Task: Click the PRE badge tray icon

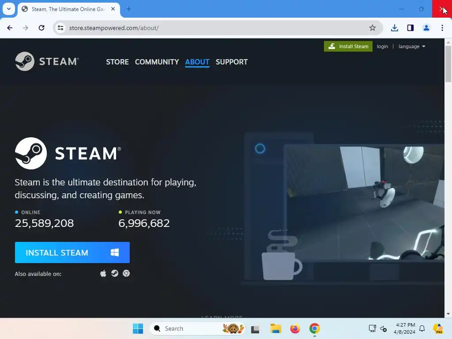Action: 438,328
